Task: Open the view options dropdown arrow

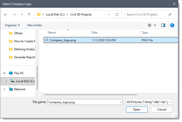Action: [155, 25]
